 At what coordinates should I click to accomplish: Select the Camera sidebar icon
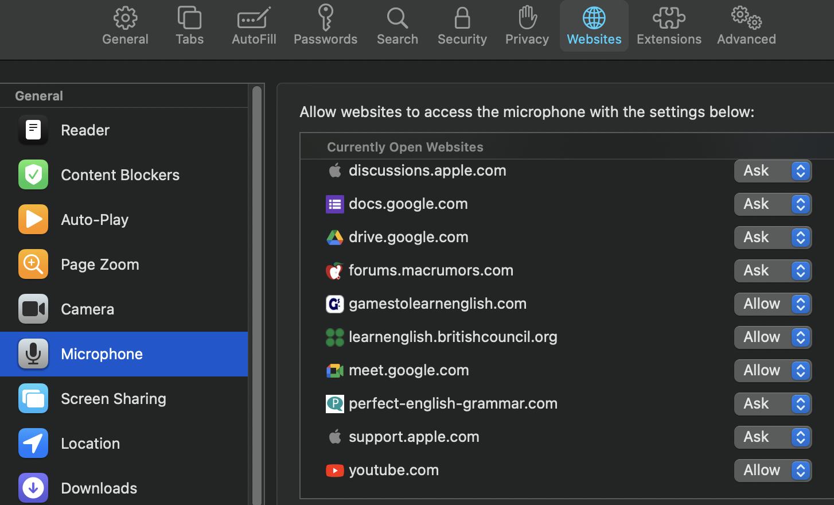click(x=33, y=309)
